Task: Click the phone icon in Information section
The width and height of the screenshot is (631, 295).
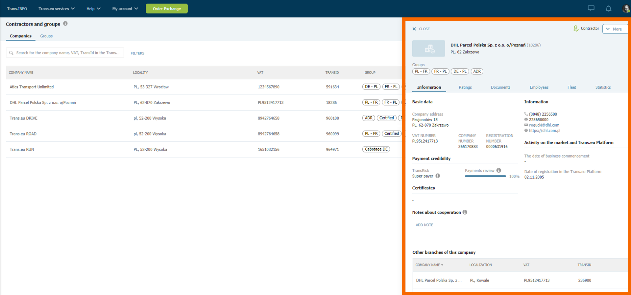Action: [x=526, y=114]
